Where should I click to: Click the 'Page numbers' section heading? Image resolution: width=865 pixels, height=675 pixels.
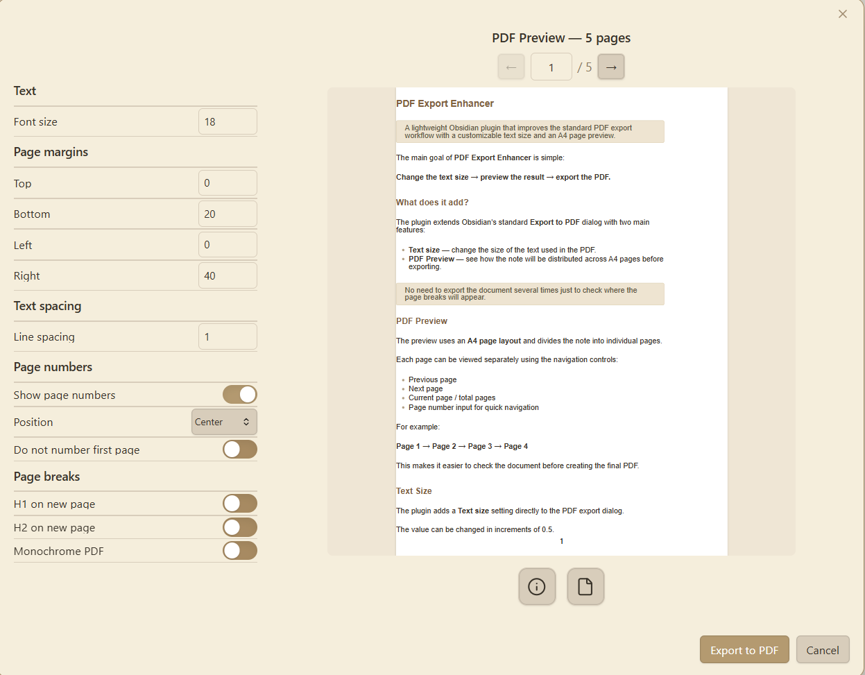[53, 367]
